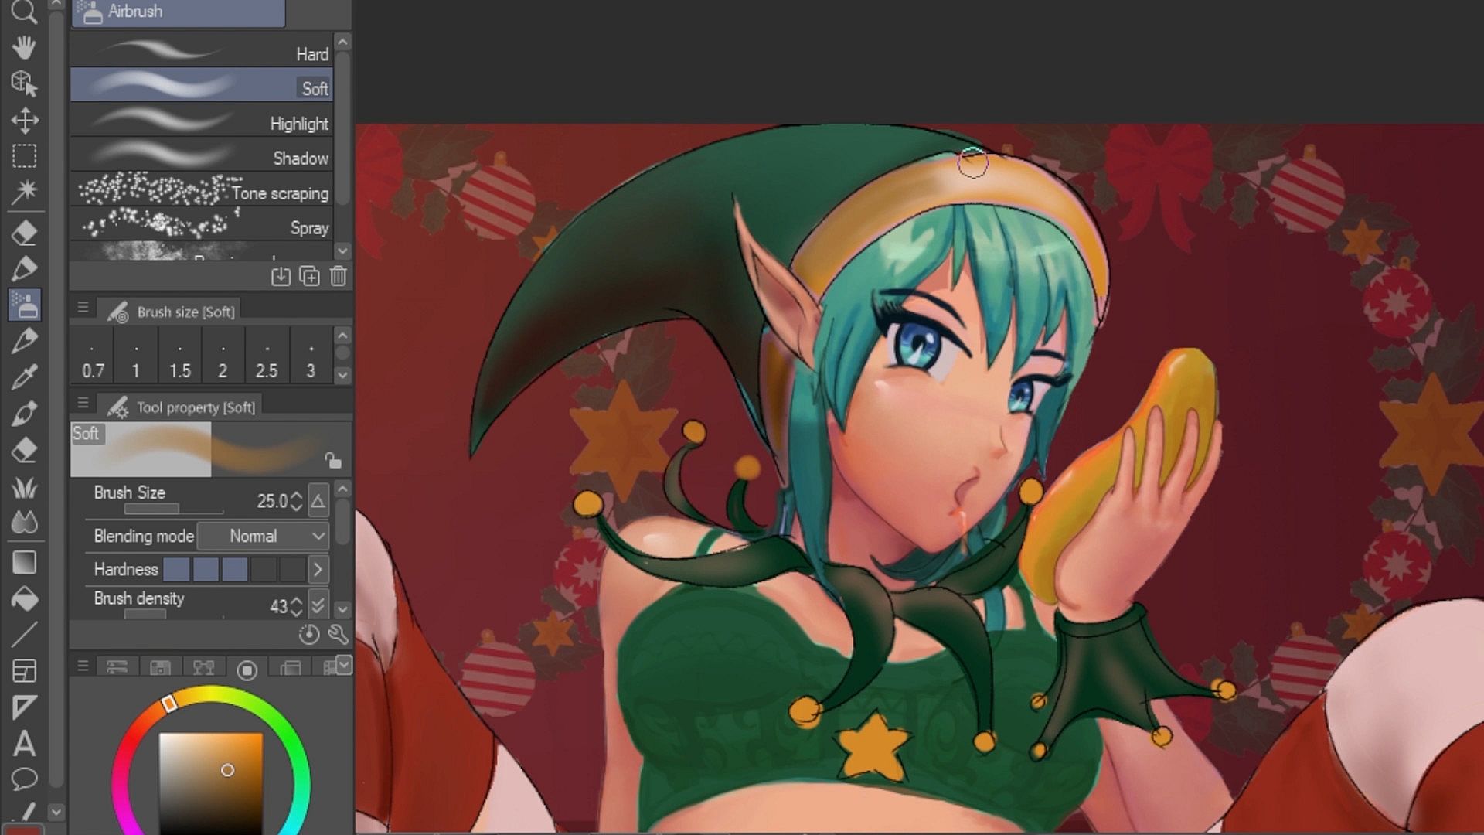Switch to the Color Slider tab

click(117, 668)
